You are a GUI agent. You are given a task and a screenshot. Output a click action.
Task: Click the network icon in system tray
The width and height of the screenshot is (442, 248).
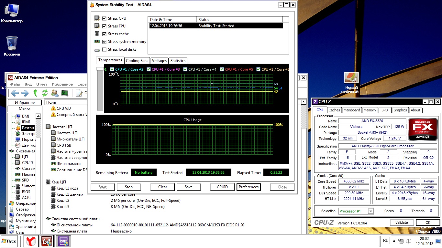point(401,241)
